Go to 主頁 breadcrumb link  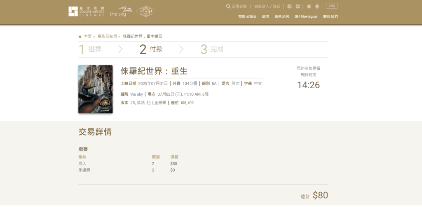(x=88, y=37)
